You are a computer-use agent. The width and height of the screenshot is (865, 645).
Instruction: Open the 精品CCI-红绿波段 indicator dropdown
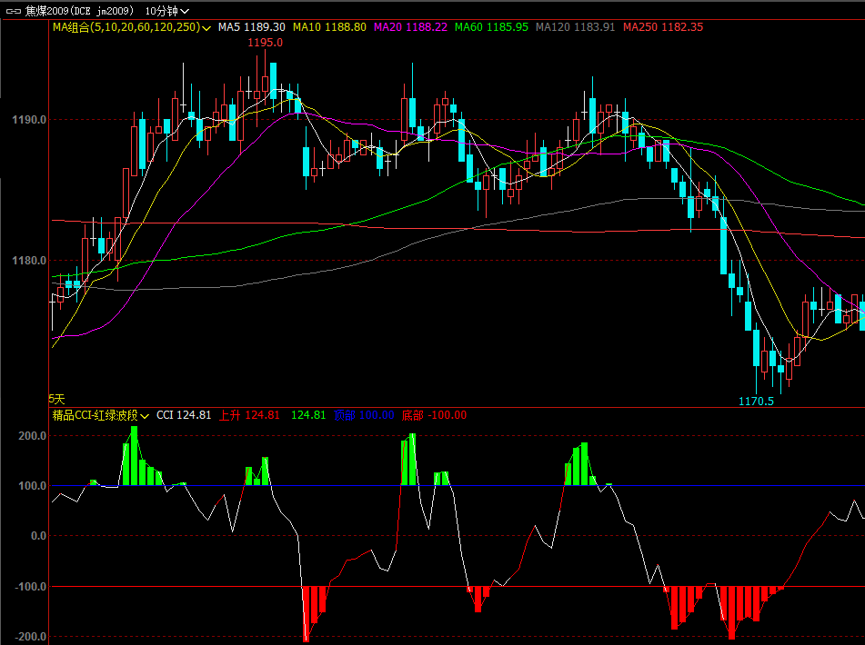click(100, 415)
